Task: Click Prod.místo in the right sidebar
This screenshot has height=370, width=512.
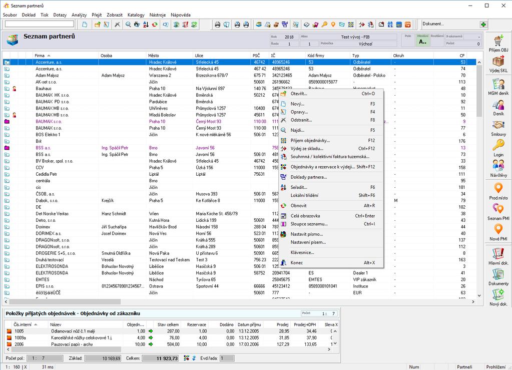Action: click(498, 191)
